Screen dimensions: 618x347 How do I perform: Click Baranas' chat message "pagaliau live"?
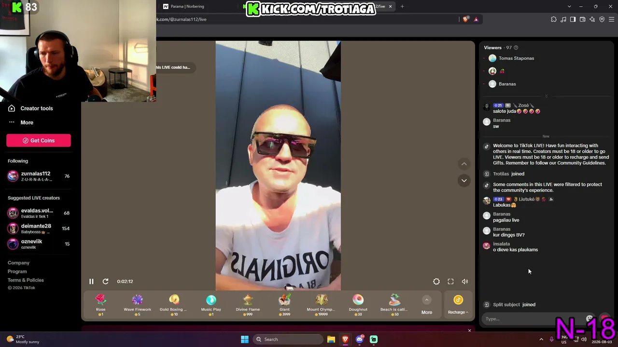click(506, 220)
